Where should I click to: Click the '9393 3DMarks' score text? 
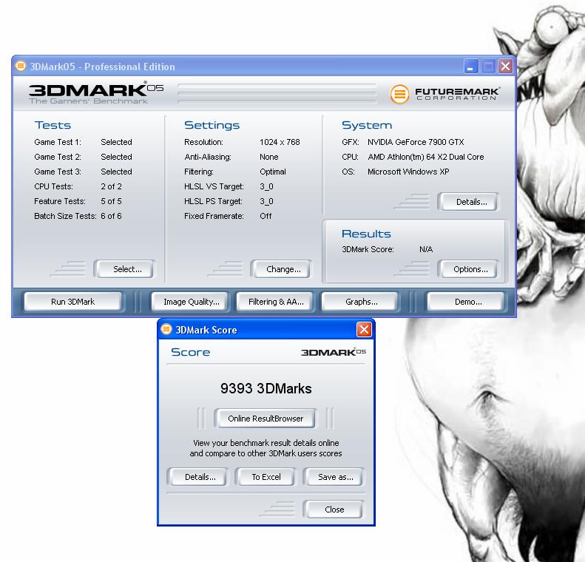point(266,388)
